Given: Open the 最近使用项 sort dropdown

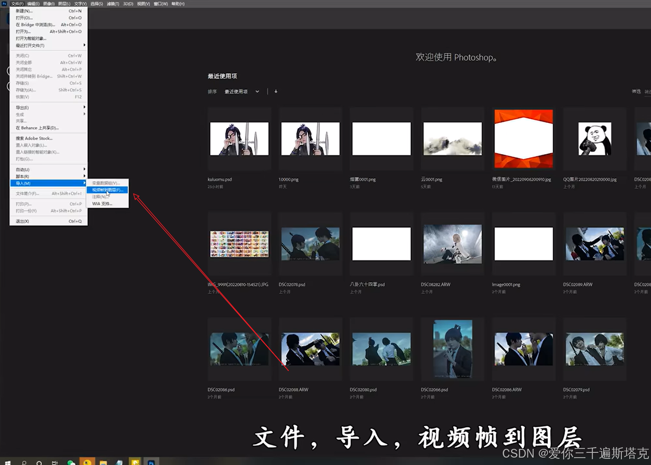Looking at the screenshot, I should [x=242, y=91].
